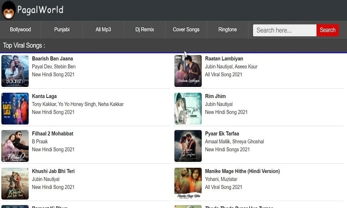Open the Dj Remix tab
Screen dimensions: 347x208
coord(144,30)
